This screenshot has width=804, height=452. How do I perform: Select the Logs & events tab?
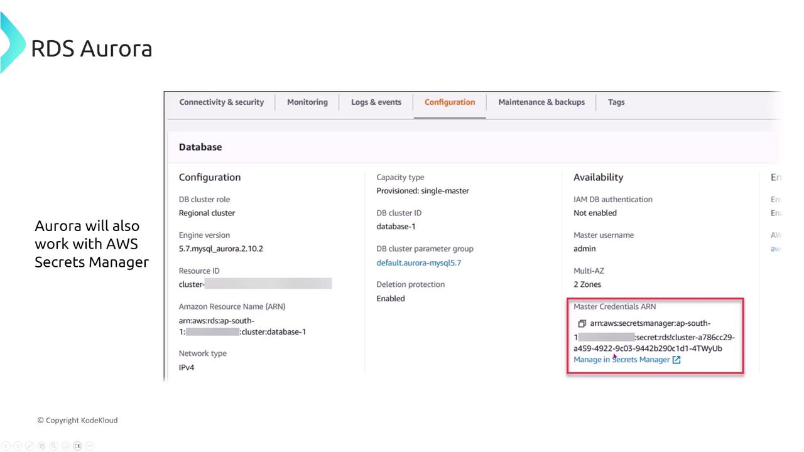(376, 102)
